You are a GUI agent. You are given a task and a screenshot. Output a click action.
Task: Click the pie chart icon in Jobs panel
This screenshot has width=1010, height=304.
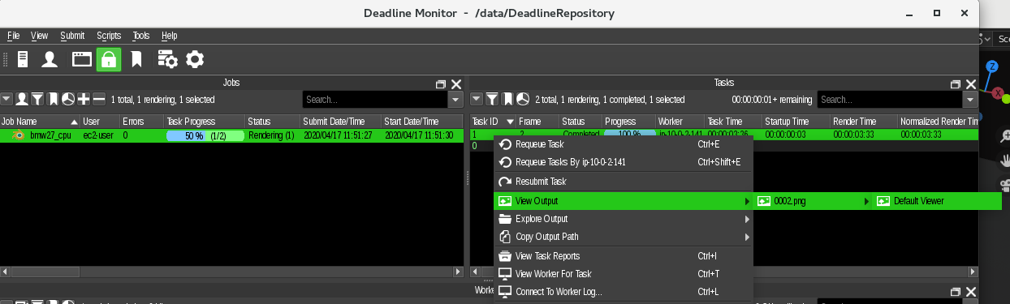point(68,99)
